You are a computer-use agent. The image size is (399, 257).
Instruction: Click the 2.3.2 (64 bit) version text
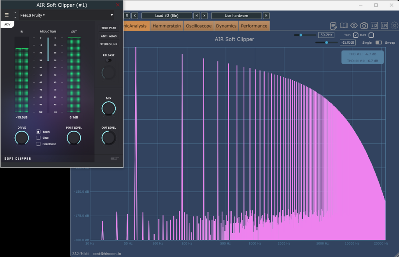pos(80,254)
